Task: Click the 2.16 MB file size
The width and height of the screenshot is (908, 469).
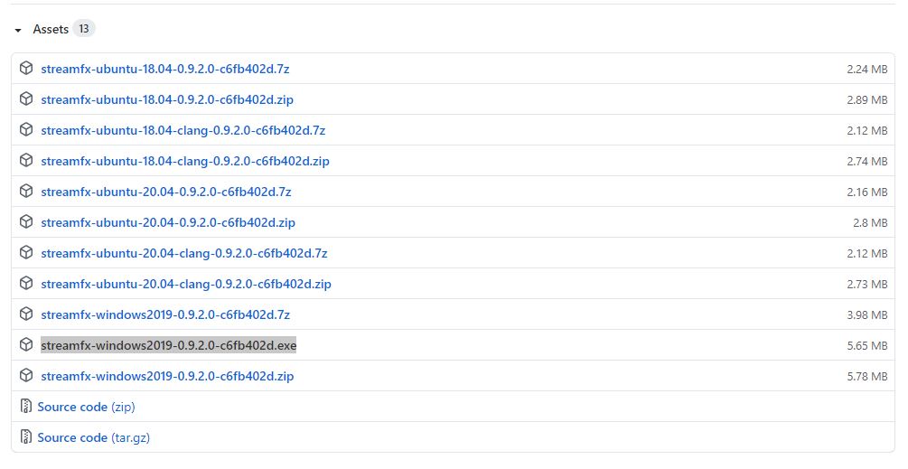Action: (x=866, y=192)
